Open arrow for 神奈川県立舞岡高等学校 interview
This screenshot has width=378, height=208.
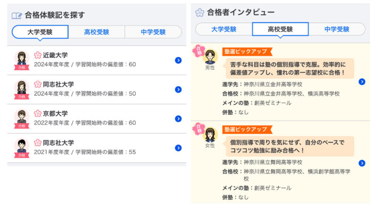click(x=361, y=163)
